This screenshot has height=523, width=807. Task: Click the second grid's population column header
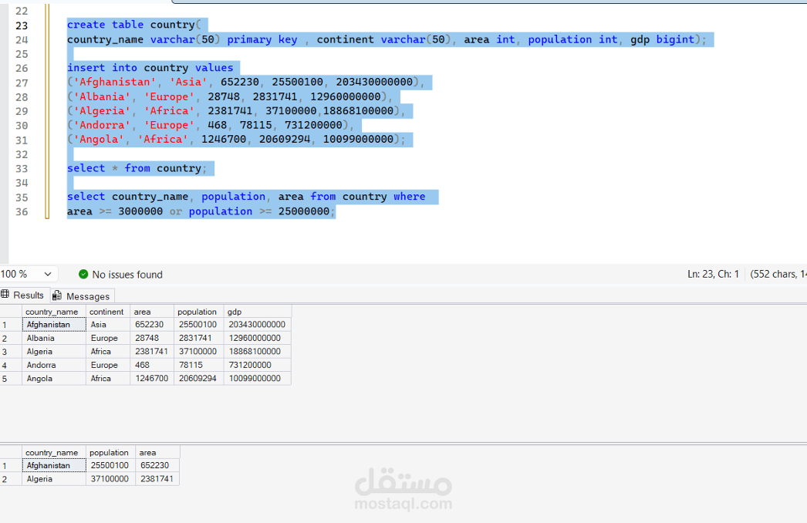click(x=110, y=453)
